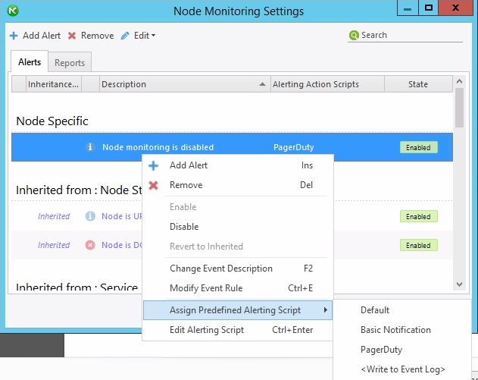Toggle Description column sort arrow
This screenshot has width=478, height=380.
[262, 84]
